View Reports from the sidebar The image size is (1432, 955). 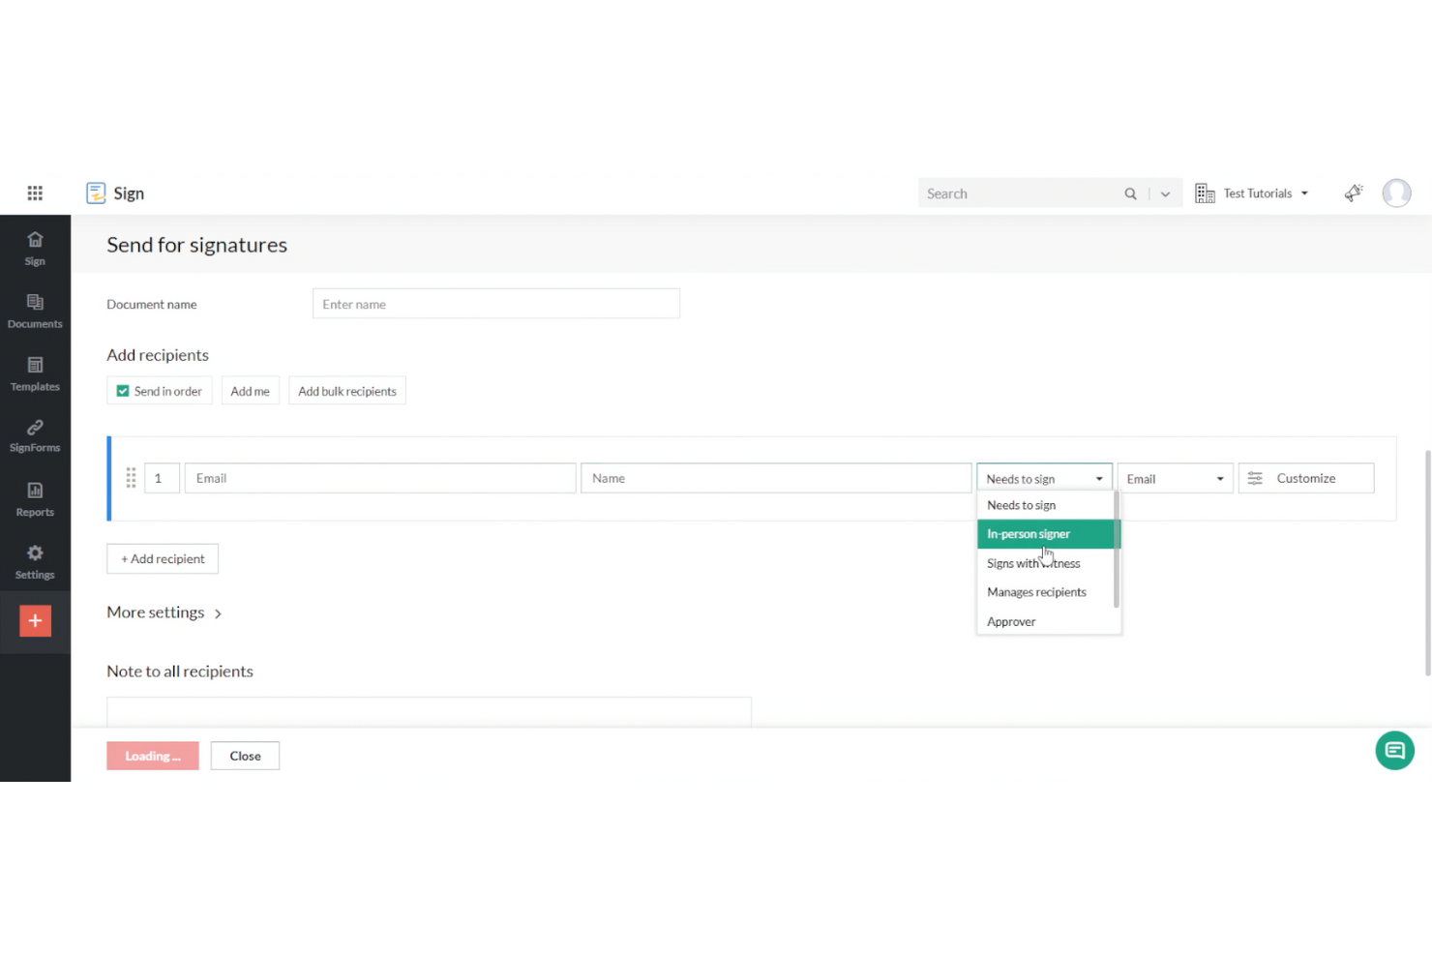coord(35,497)
